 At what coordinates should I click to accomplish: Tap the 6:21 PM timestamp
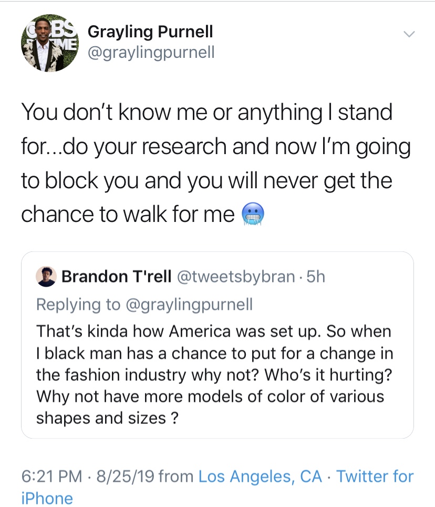52,476
